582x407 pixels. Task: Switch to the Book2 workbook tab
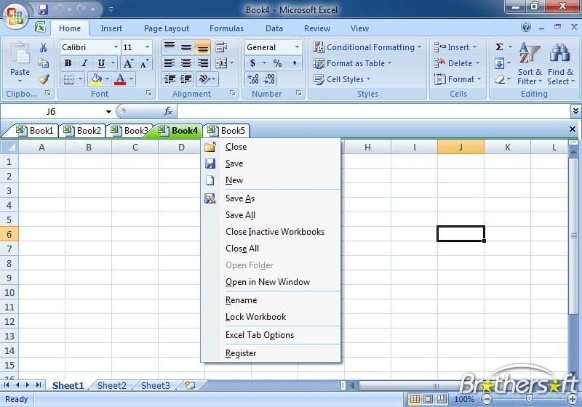point(83,131)
